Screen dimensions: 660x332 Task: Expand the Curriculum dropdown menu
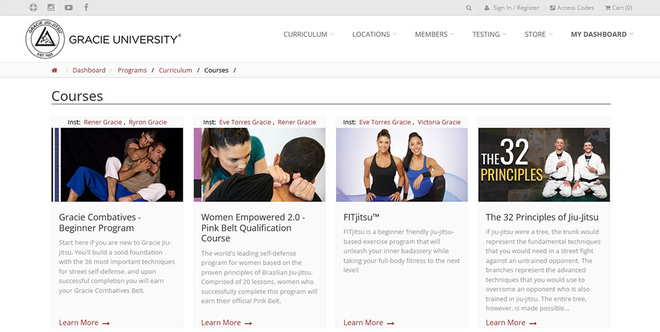pyautogui.click(x=309, y=35)
